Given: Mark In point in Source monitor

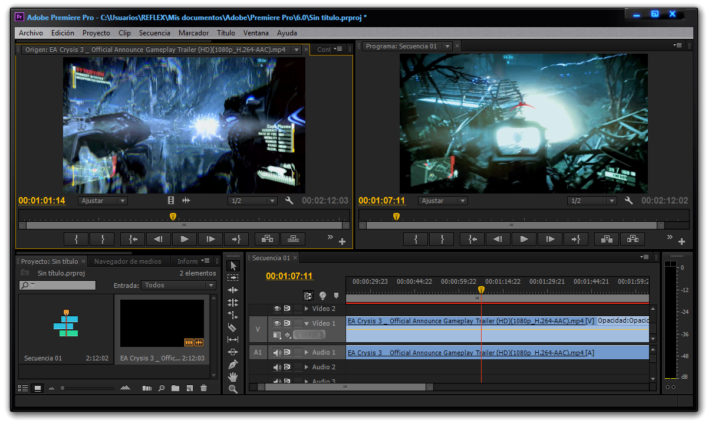Looking at the screenshot, I should point(76,239).
